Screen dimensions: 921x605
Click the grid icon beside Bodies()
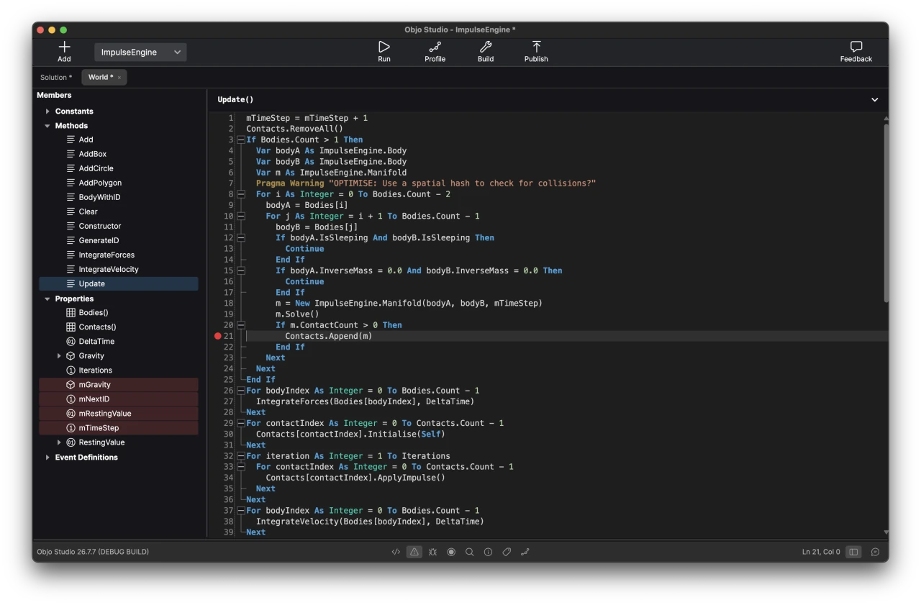click(71, 312)
